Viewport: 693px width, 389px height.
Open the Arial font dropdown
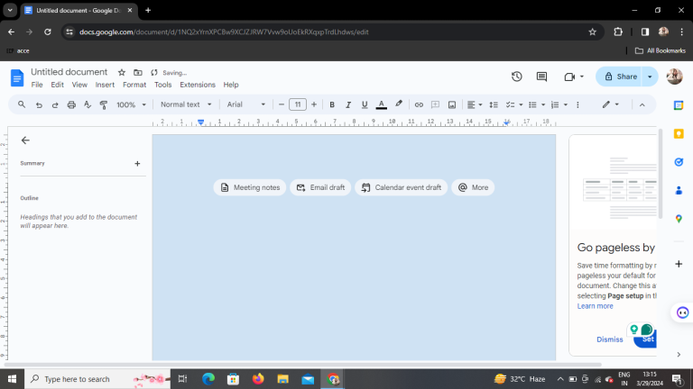click(x=246, y=104)
